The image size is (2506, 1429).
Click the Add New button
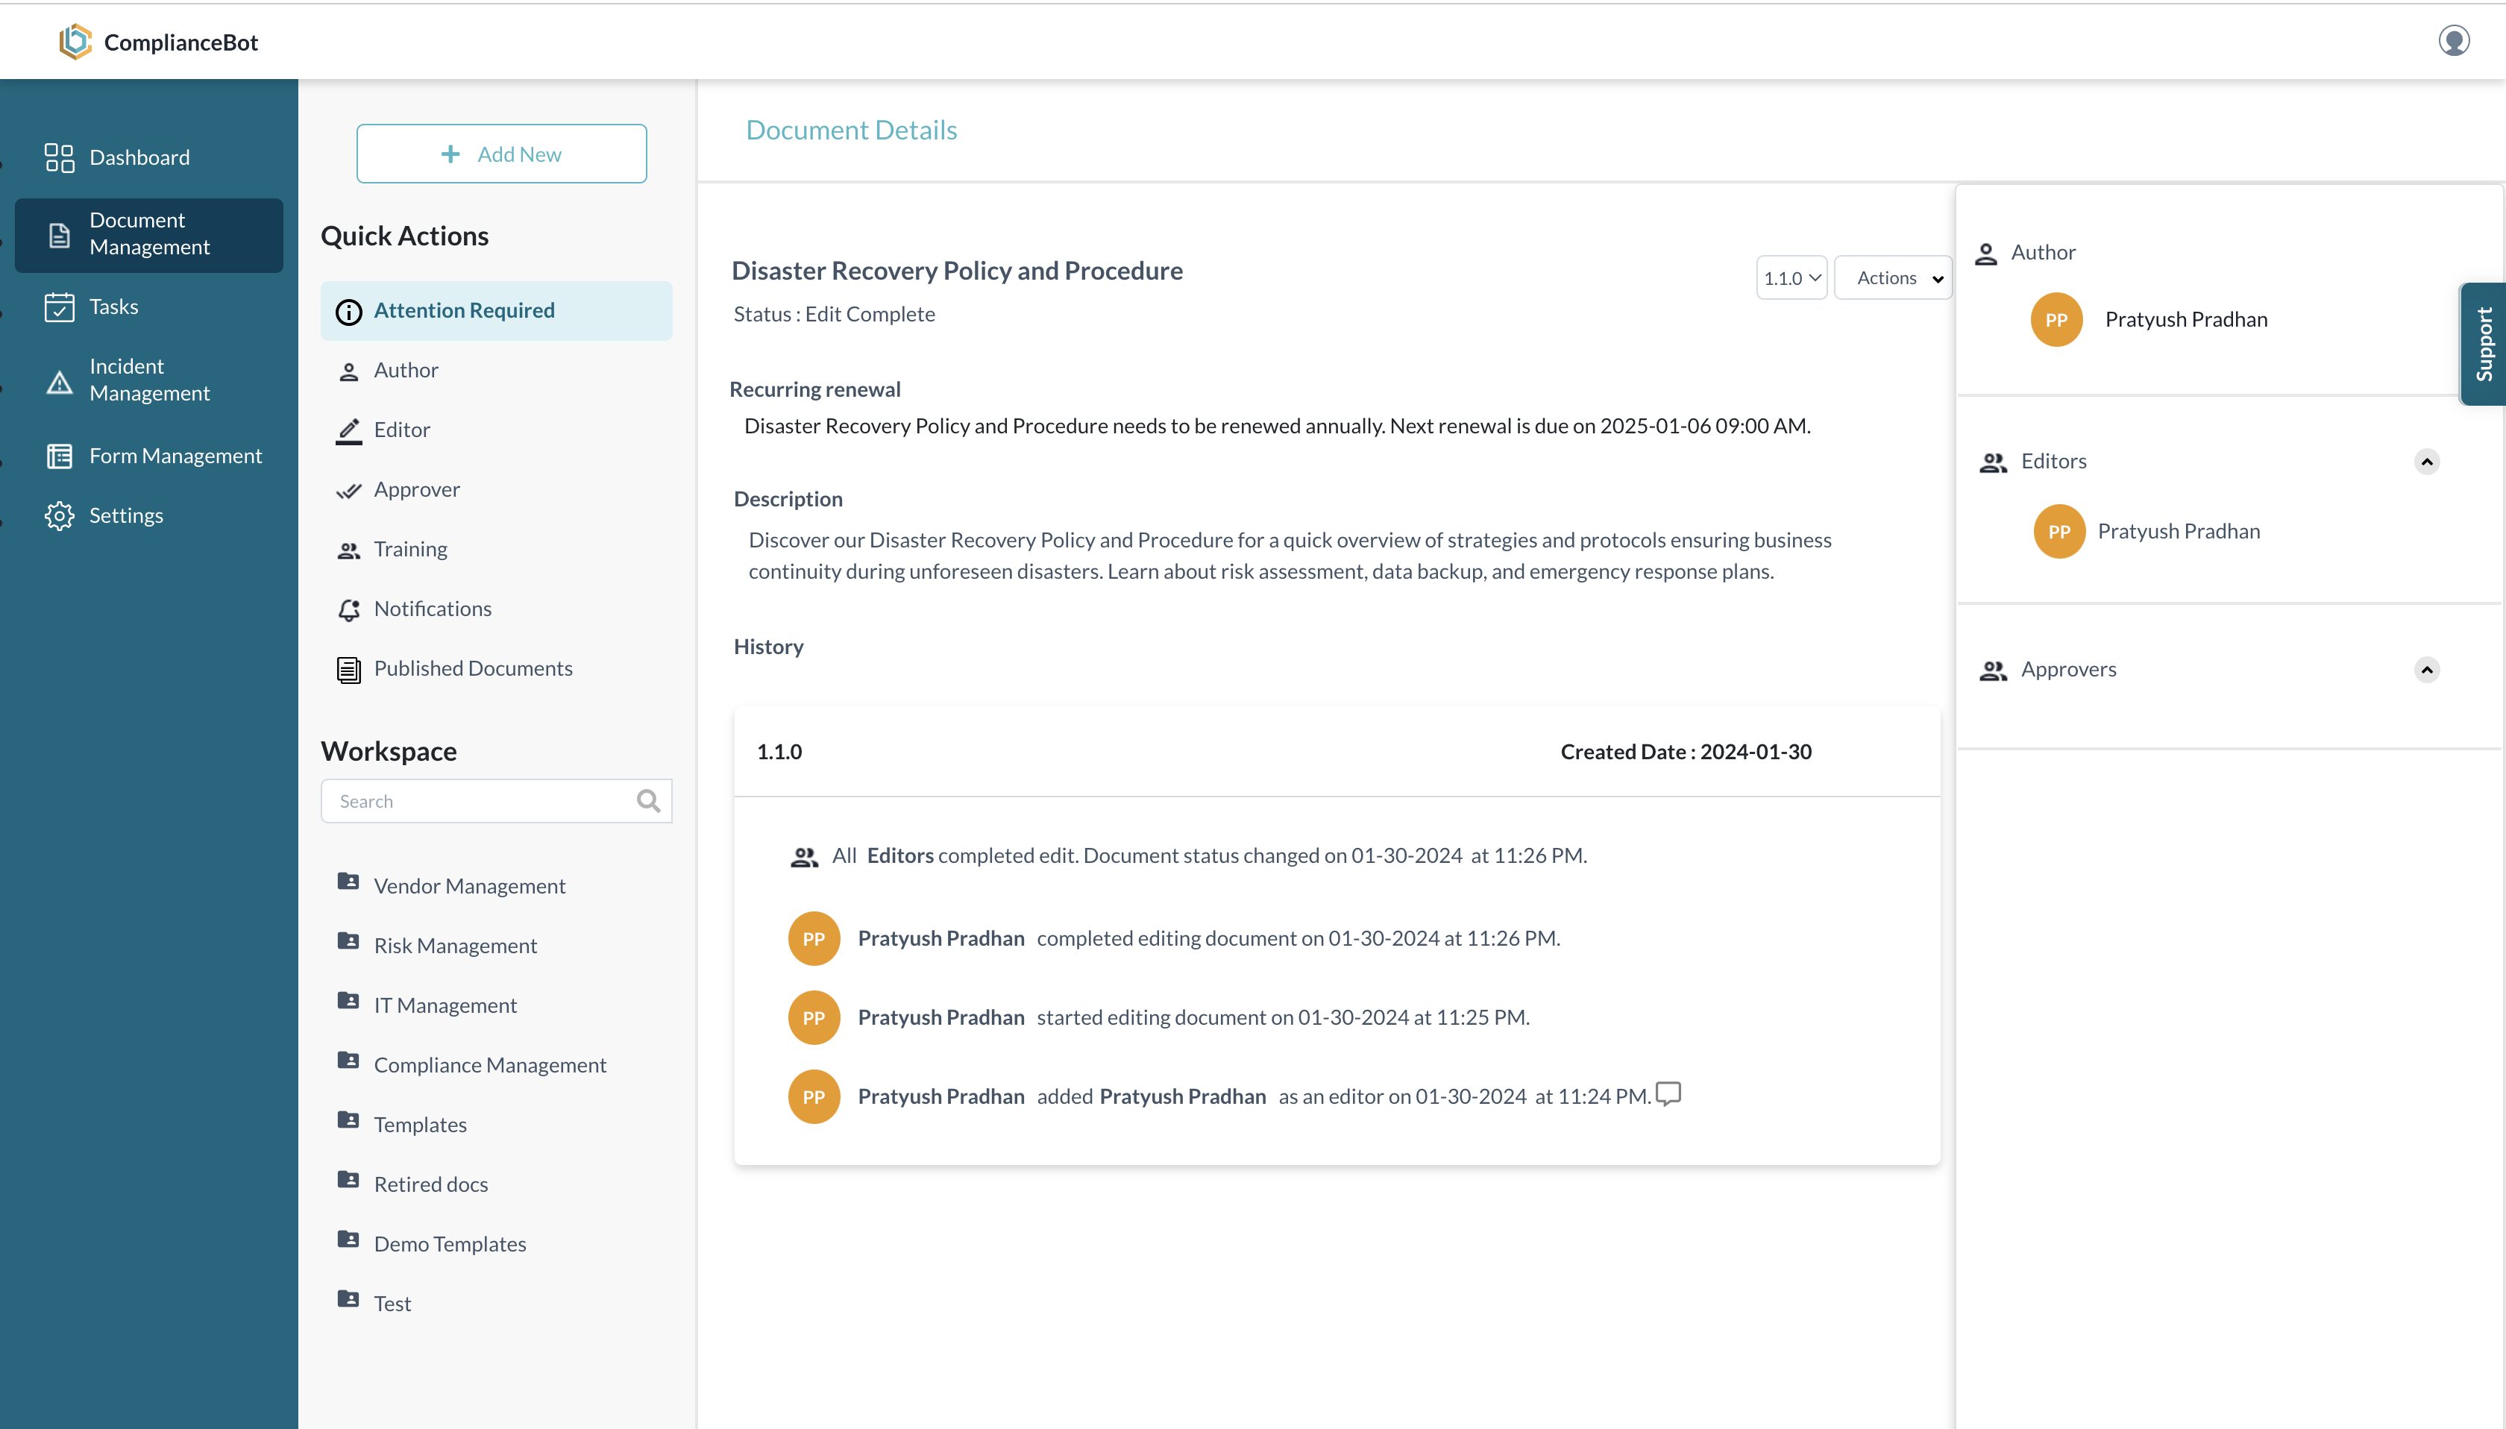click(x=501, y=154)
